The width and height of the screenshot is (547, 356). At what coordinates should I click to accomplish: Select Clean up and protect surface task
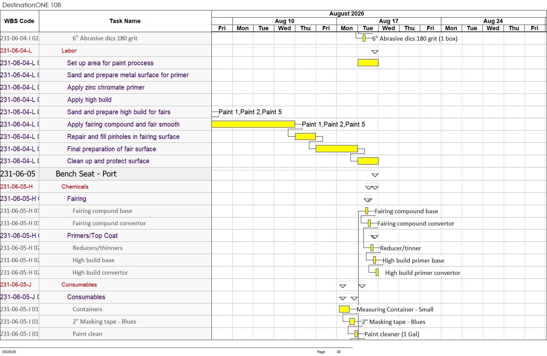tap(108, 161)
